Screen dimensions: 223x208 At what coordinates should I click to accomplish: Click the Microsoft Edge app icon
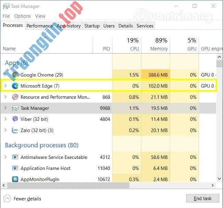point(15,86)
